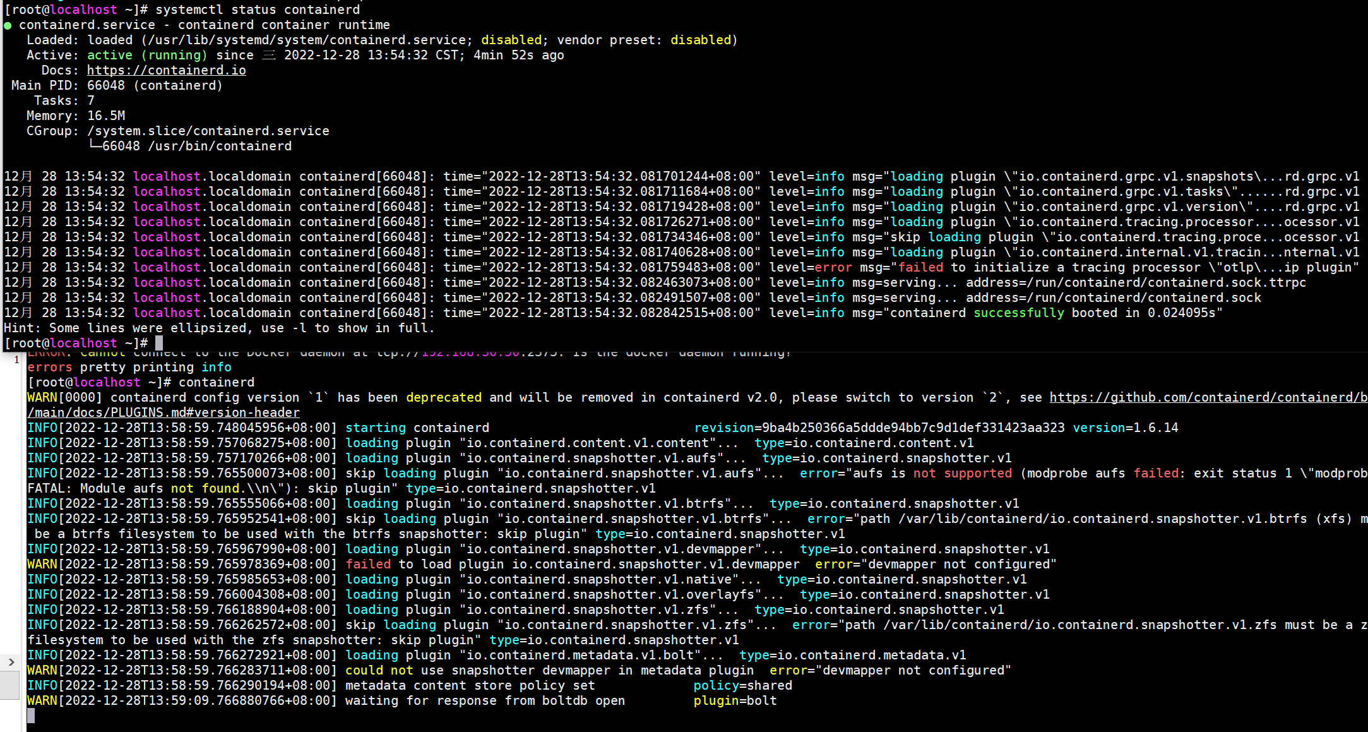Click the 'version=1.6.14' text

(1125, 428)
